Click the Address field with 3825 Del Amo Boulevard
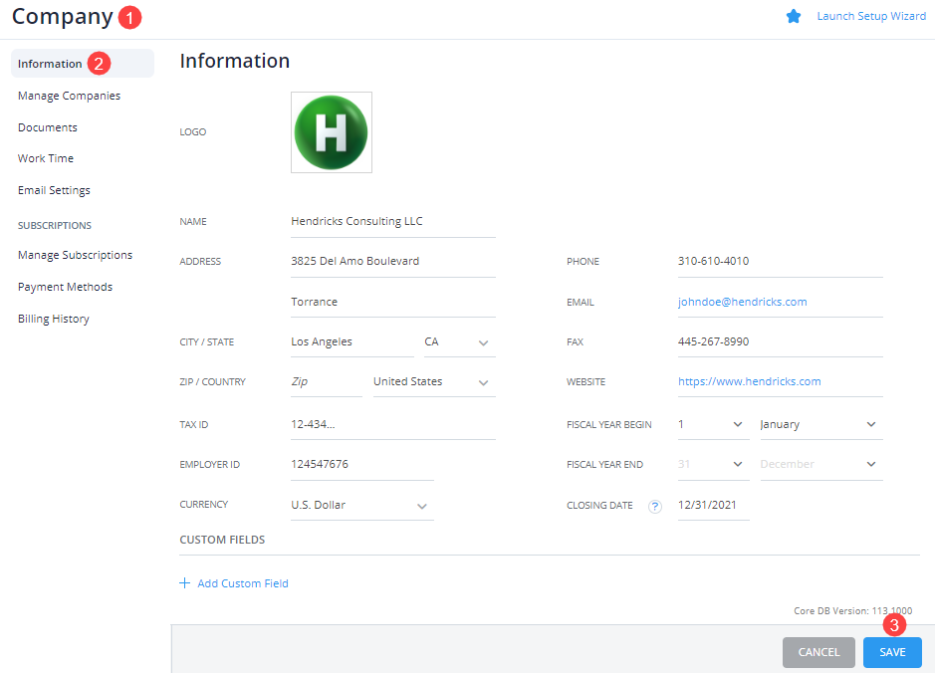935x673 pixels. (393, 262)
